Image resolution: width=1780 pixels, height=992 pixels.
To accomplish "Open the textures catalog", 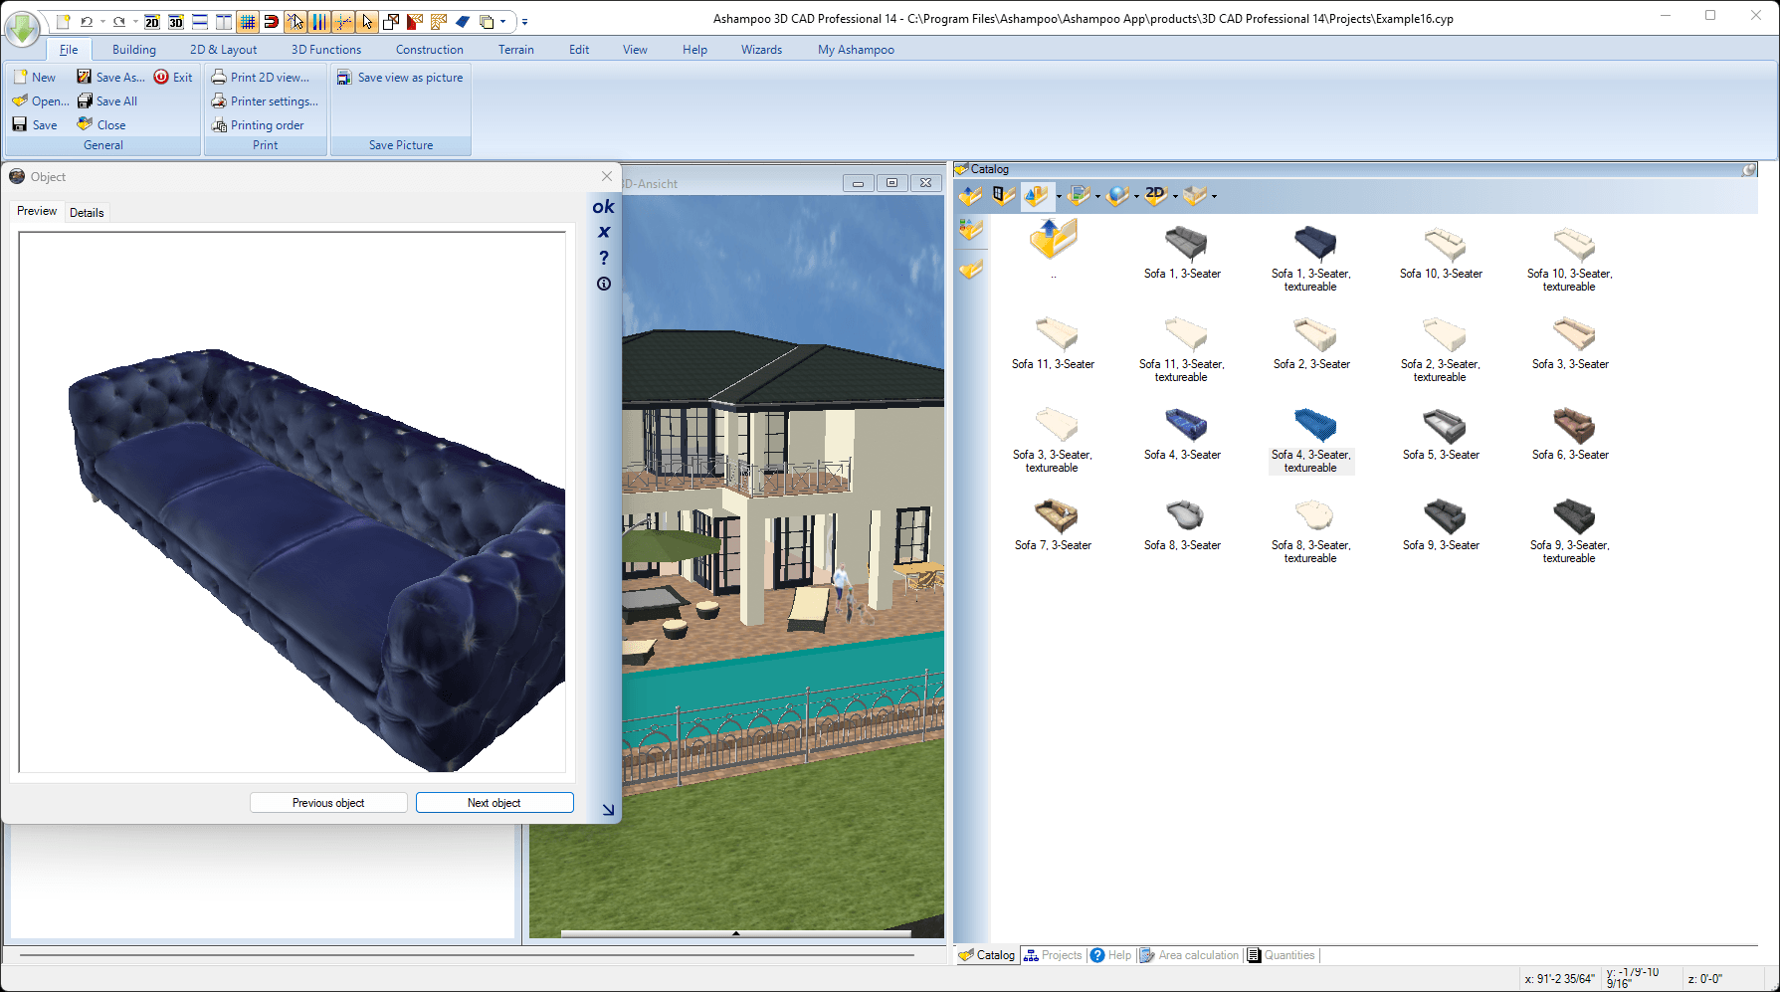I will coord(1079,195).
